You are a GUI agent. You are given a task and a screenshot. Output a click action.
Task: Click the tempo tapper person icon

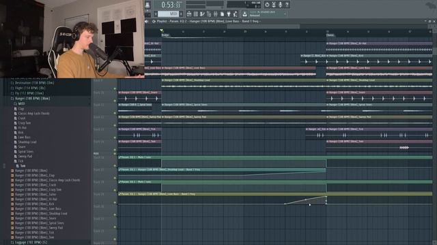point(236,14)
